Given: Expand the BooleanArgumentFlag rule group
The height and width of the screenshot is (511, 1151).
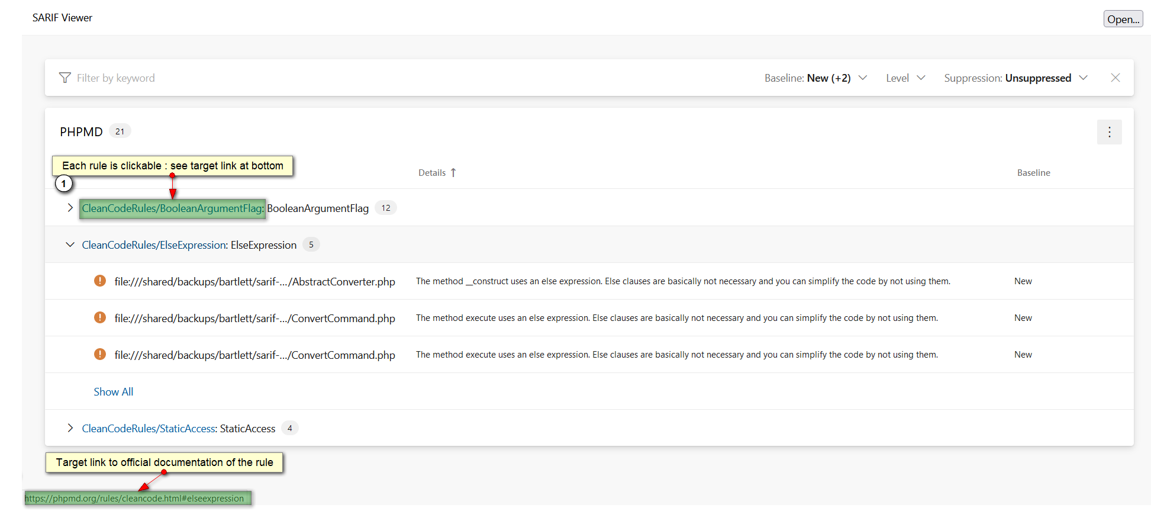Looking at the screenshot, I should pos(70,208).
